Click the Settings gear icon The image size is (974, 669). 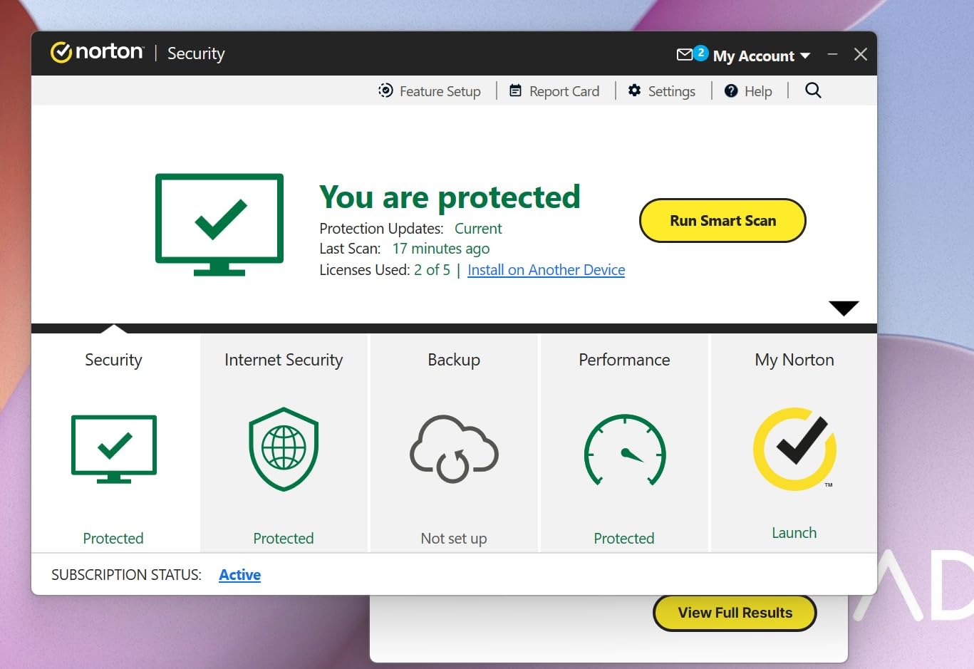point(634,90)
